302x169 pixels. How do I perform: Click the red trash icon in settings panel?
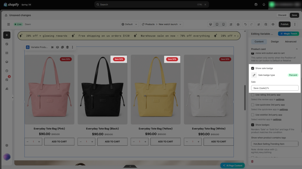[252, 162]
